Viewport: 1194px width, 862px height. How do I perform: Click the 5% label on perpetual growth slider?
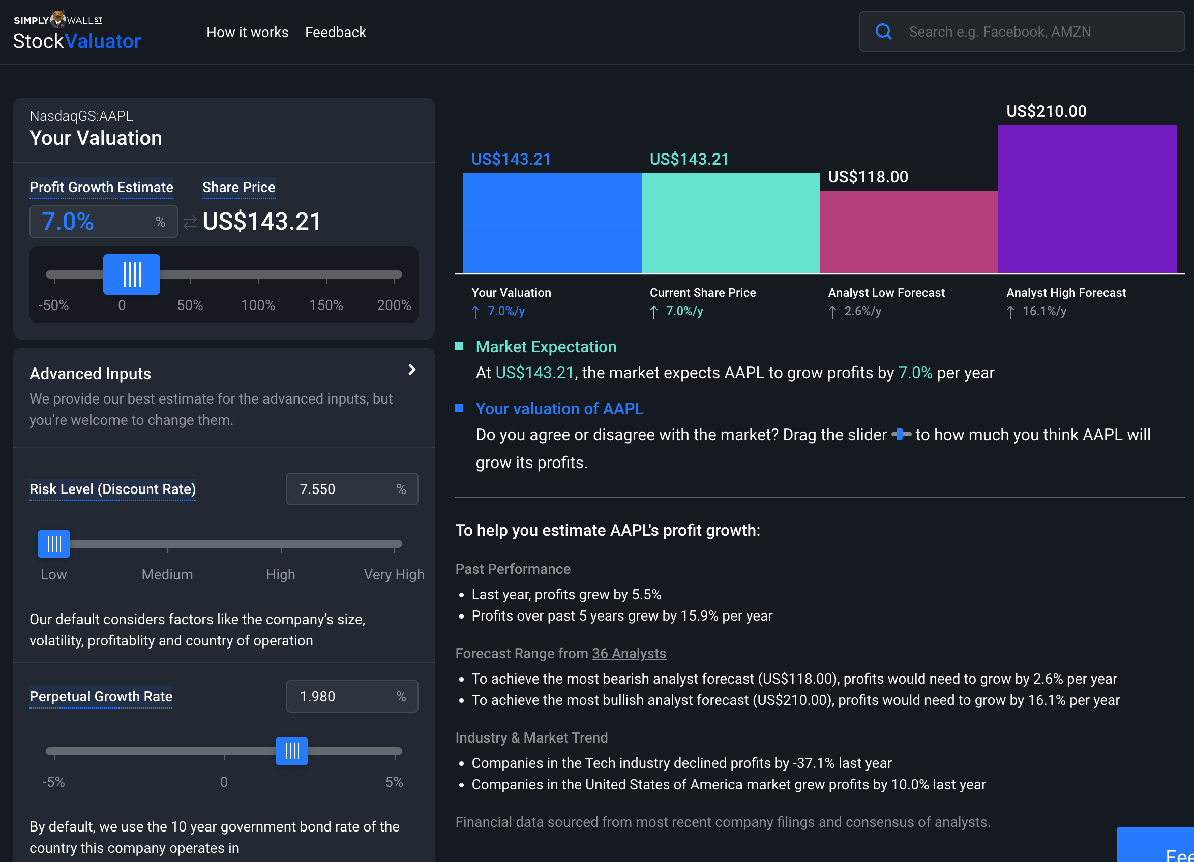click(x=394, y=782)
